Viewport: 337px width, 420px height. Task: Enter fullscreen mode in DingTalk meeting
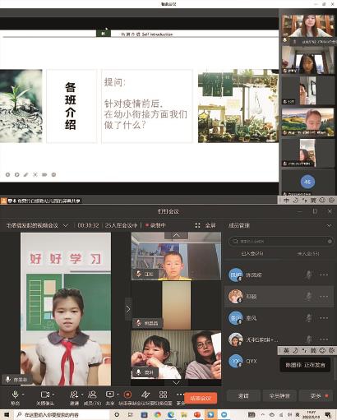click(x=205, y=225)
